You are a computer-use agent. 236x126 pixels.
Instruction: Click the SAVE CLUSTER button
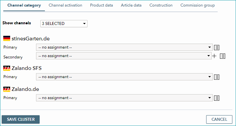(x=21, y=119)
